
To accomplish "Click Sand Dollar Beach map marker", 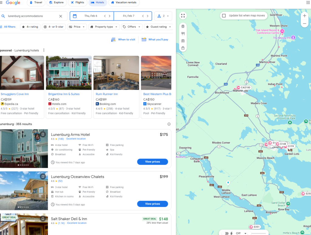I will [x=288, y=204].
